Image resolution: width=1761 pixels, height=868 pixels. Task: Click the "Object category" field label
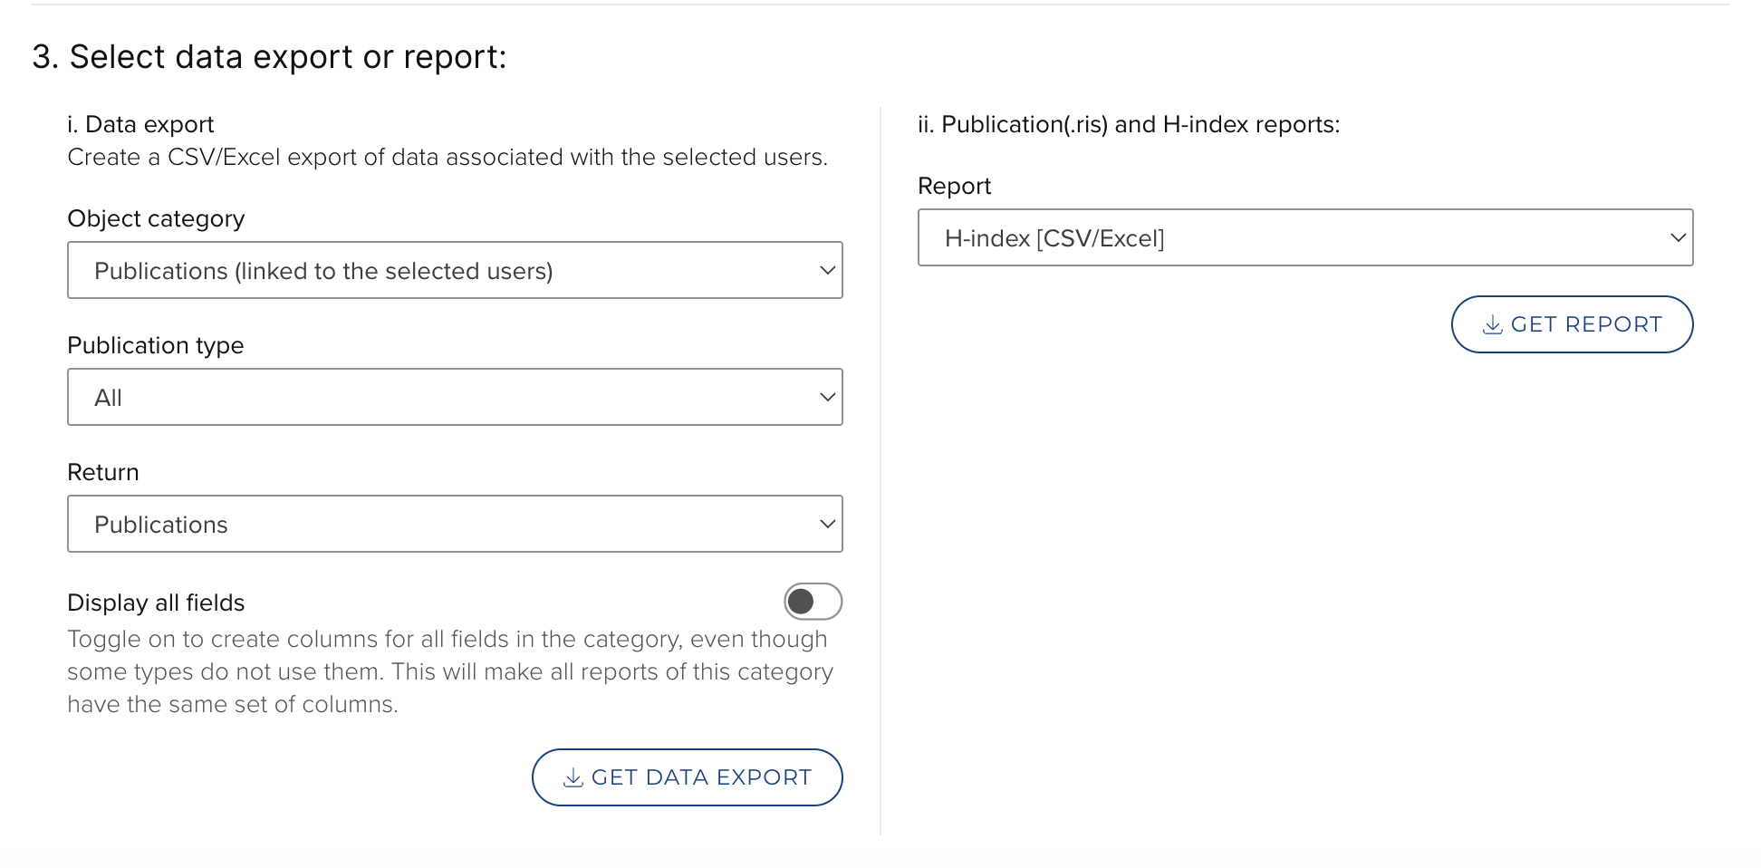(x=156, y=218)
